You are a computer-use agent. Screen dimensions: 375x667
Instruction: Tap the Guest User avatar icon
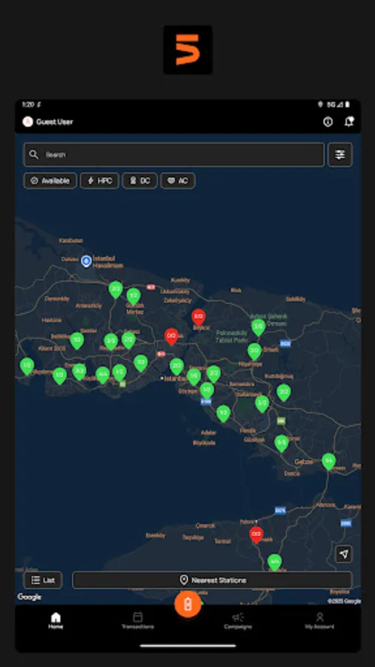27,122
